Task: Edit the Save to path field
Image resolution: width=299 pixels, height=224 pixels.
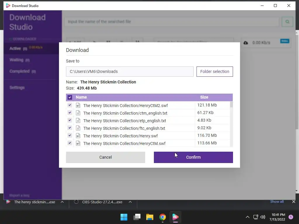Action: pos(130,72)
